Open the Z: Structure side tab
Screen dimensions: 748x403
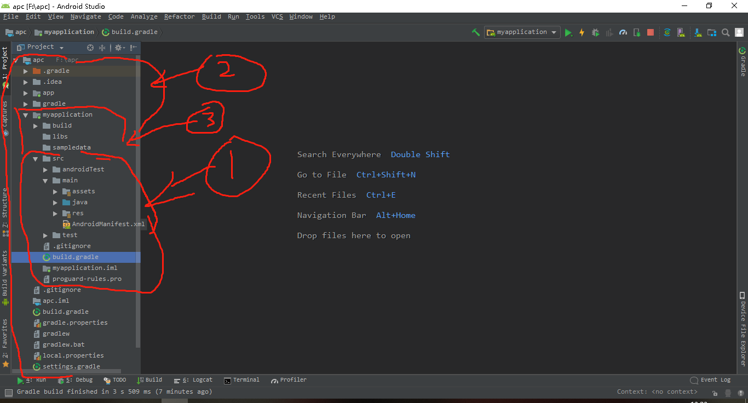(x=5, y=212)
